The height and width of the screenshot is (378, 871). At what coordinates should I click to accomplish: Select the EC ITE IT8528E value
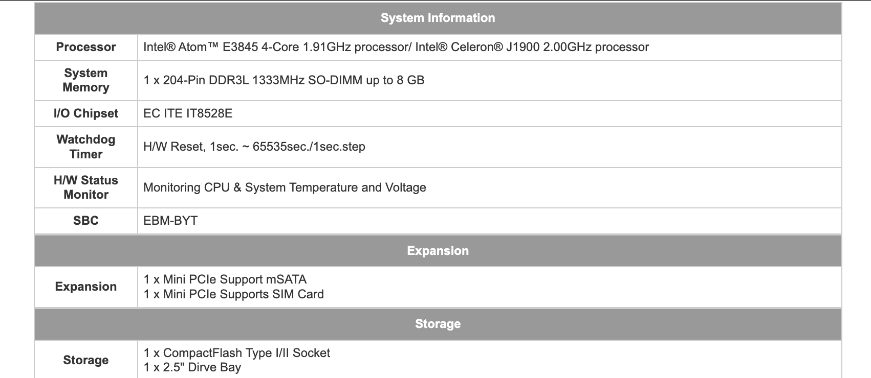coord(188,113)
